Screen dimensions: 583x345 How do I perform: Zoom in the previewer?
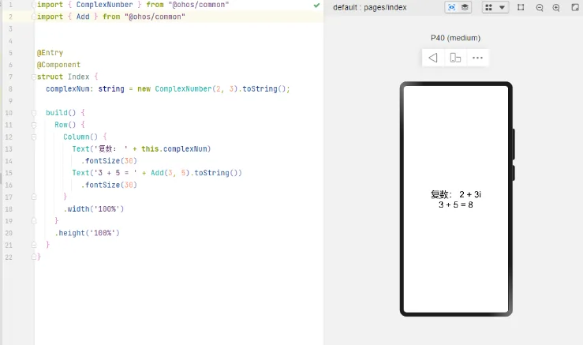click(x=556, y=8)
